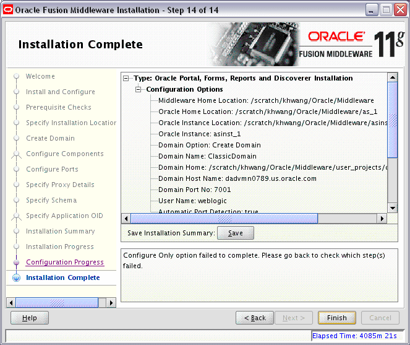Viewport: 410px width, 345px height.
Task: Select the Create Domain step
Action: click(50, 138)
